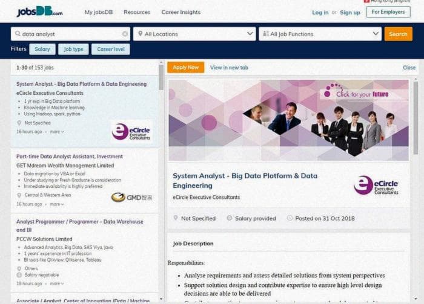This screenshot has width=424, height=304.
Task: Click the location pin icon in All Locations
Action: point(139,34)
